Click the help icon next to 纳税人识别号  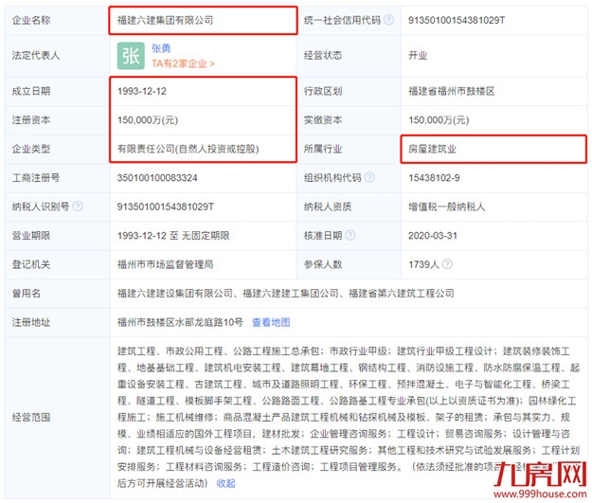point(78,207)
